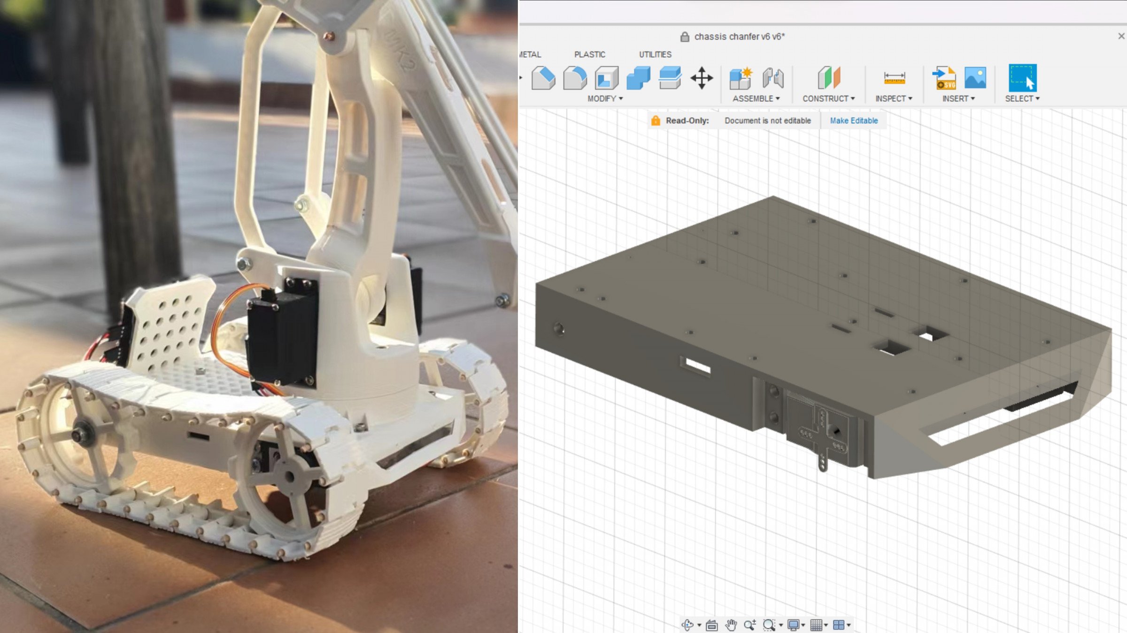Open the MODIFY dropdown menu
The width and height of the screenshot is (1127, 633).
pyautogui.click(x=605, y=98)
